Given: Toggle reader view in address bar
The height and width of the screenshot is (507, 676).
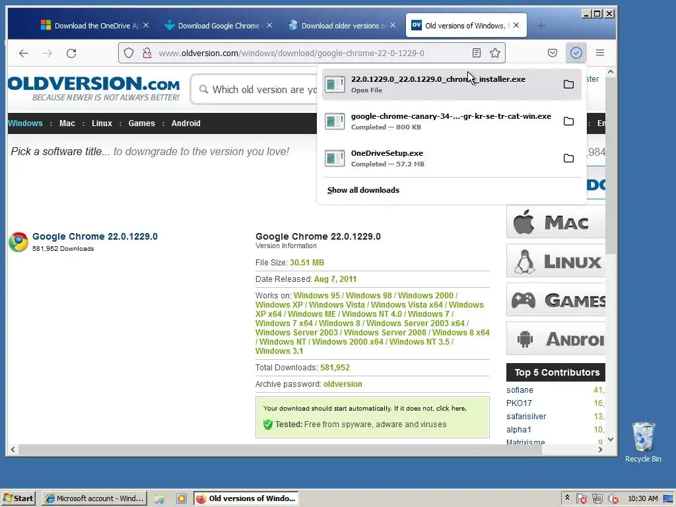Looking at the screenshot, I should pyautogui.click(x=477, y=53).
